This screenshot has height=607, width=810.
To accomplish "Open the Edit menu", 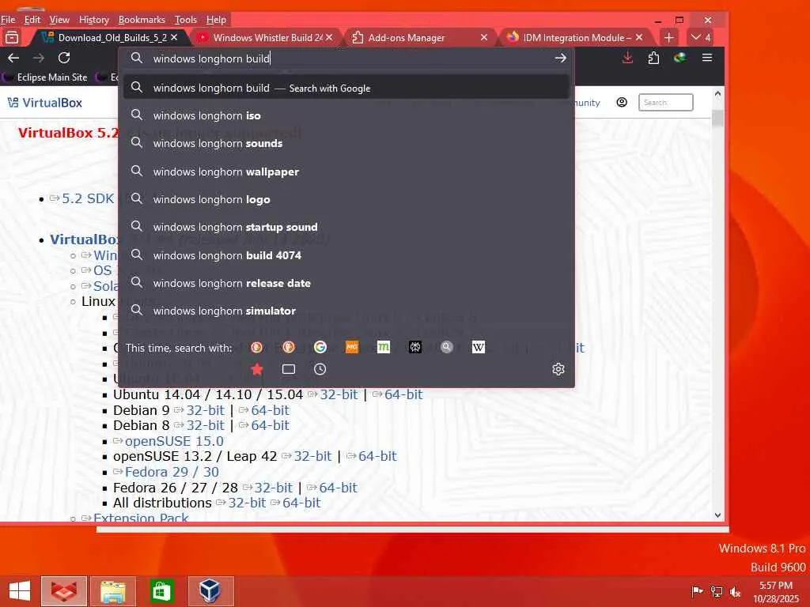I will 32,20.
